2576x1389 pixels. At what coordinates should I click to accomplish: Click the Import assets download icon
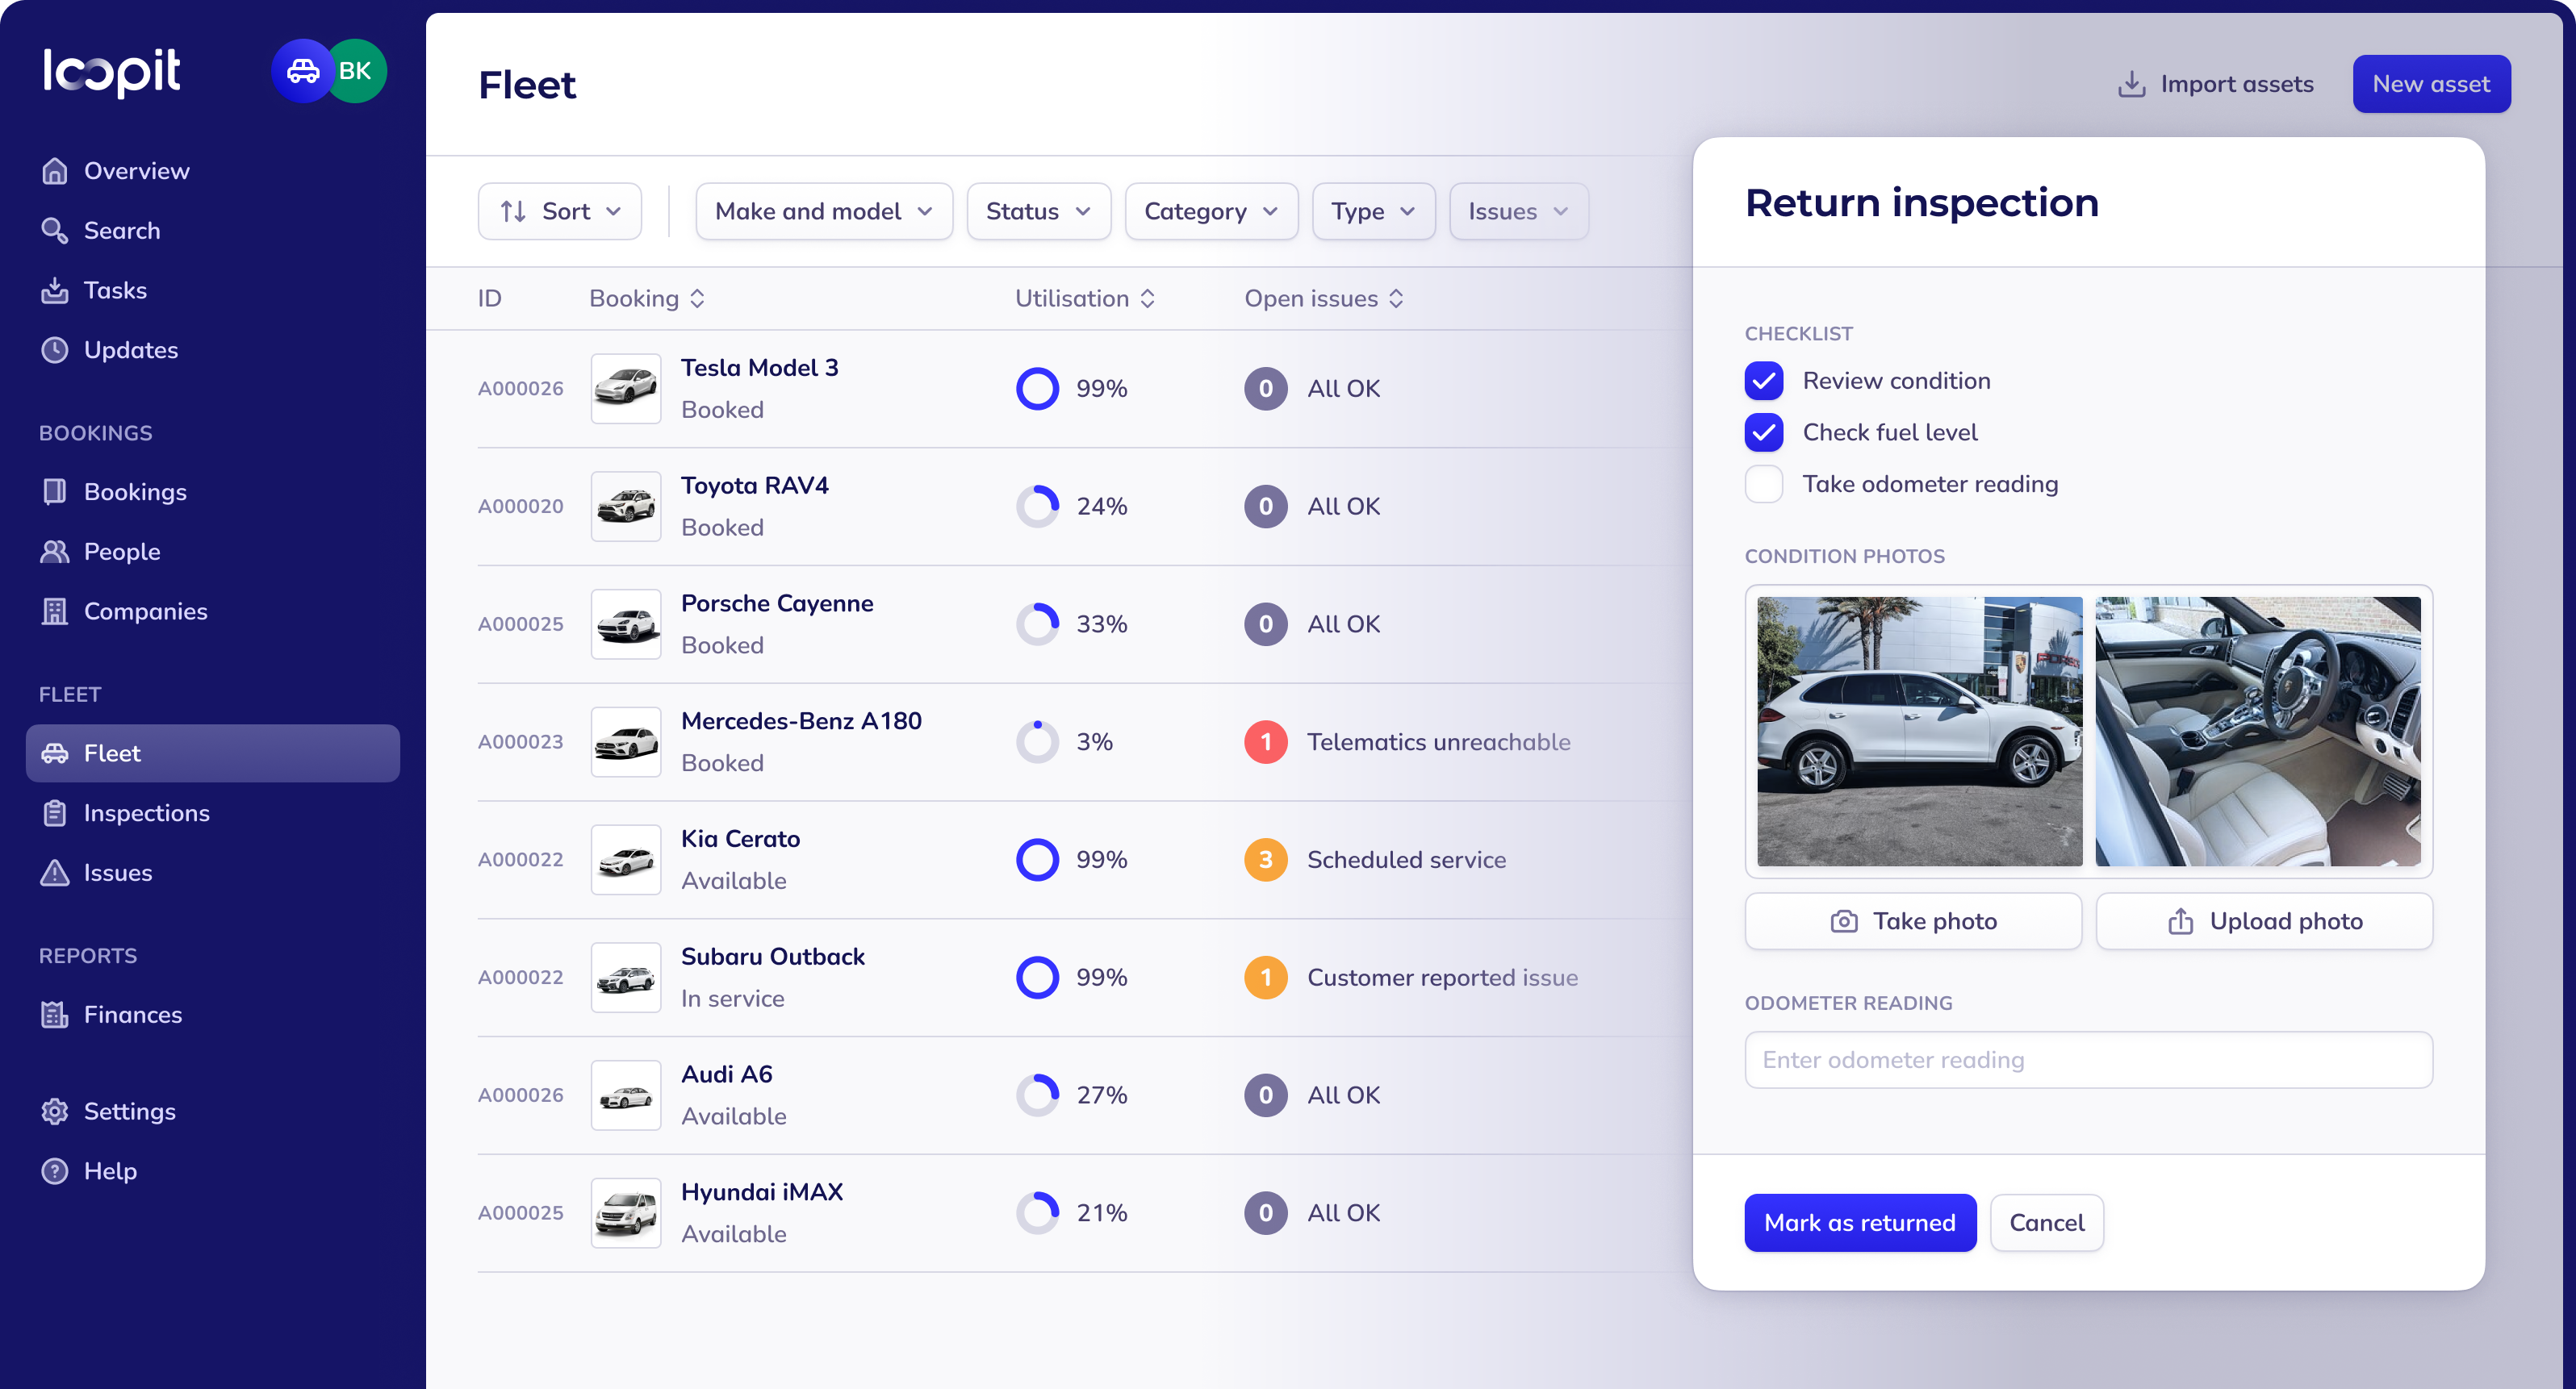click(x=2131, y=84)
